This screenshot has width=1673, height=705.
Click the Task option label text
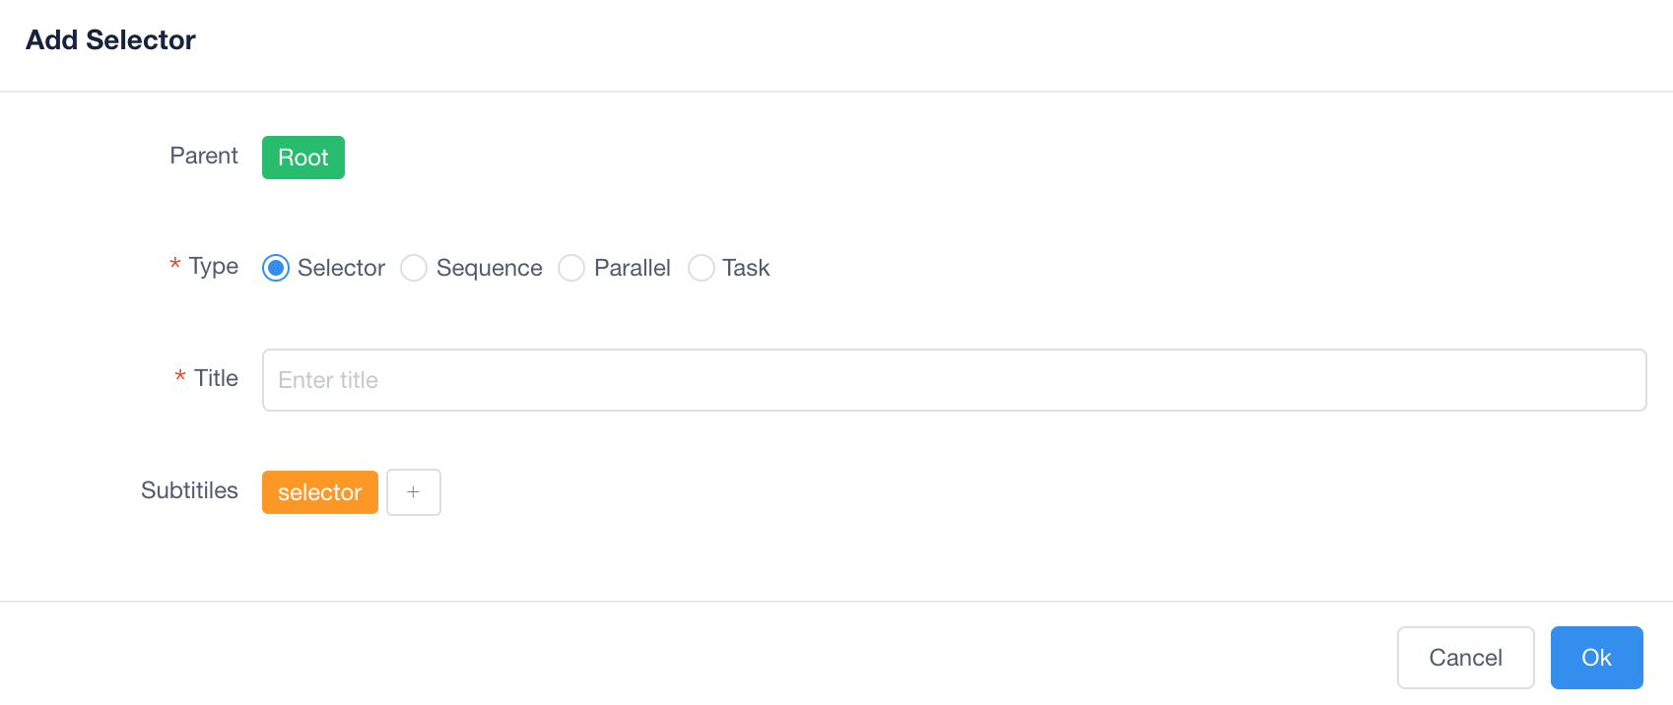coord(746,268)
